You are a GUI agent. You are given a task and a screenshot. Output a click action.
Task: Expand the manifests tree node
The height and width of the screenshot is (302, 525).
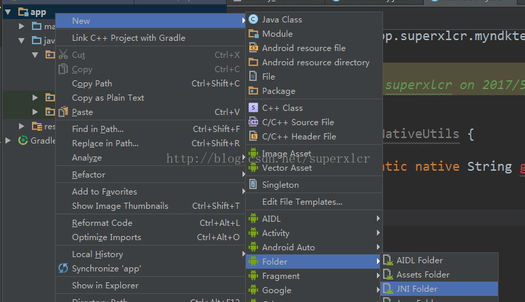point(22,26)
